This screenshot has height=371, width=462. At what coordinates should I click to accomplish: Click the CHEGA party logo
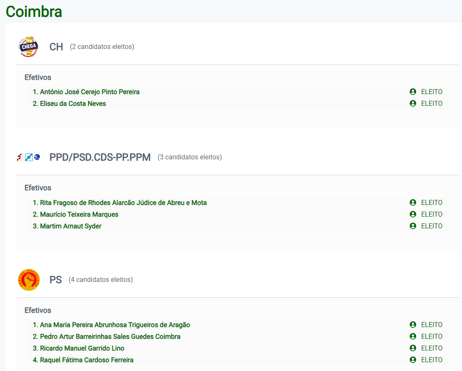(x=28, y=46)
